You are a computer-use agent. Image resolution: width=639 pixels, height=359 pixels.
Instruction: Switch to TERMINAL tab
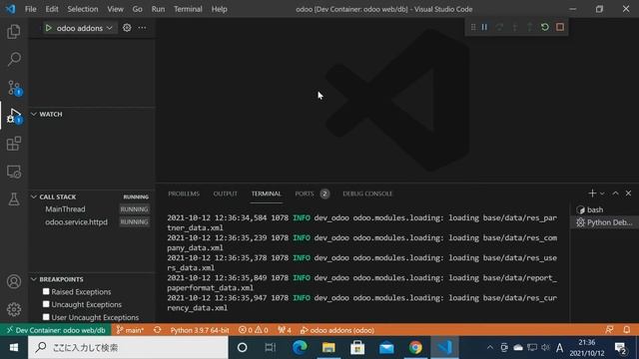[x=267, y=193]
